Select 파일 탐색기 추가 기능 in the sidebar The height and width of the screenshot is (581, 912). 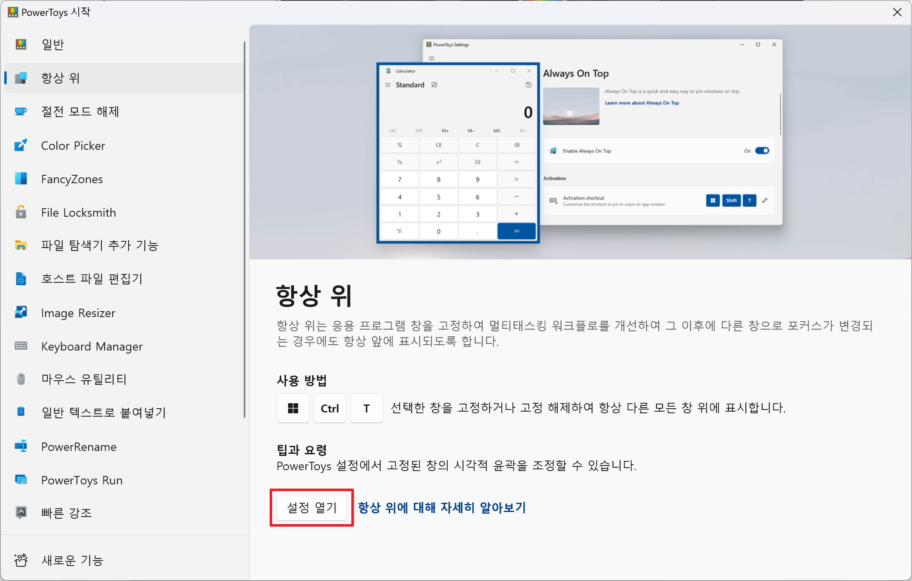pos(100,246)
